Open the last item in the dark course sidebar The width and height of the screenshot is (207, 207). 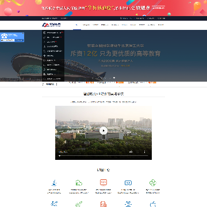pos(53,79)
